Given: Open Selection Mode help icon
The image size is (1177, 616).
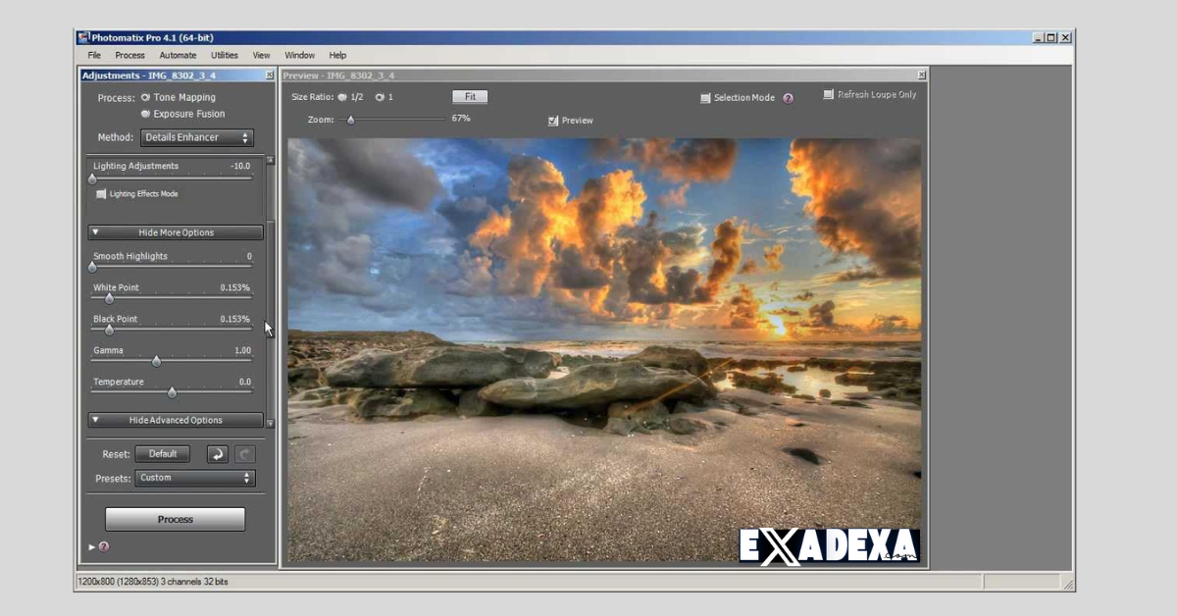Looking at the screenshot, I should click(788, 97).
